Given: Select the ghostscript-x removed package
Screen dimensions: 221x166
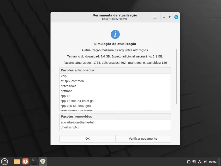Looking at the screenshot, I should coord(115,127).
